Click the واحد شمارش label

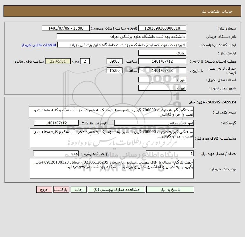(96, 154)
